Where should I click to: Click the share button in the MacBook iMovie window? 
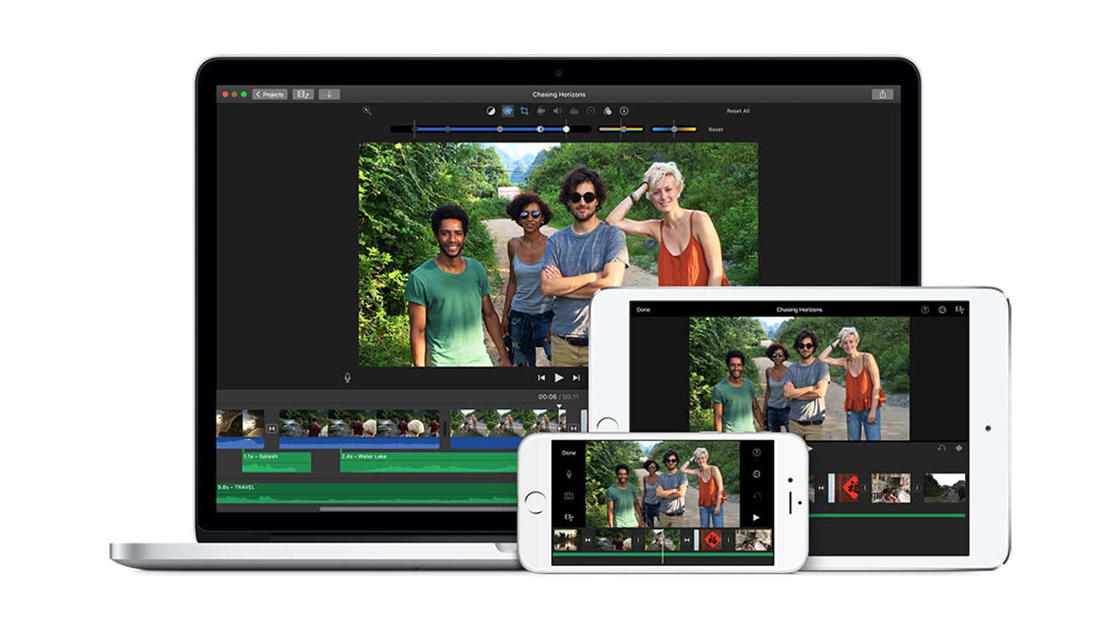(882, 94)
